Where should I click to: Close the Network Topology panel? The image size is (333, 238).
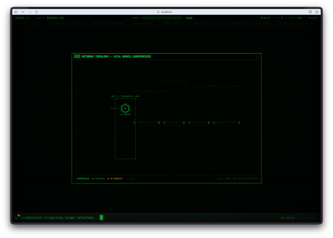(257, 57)
